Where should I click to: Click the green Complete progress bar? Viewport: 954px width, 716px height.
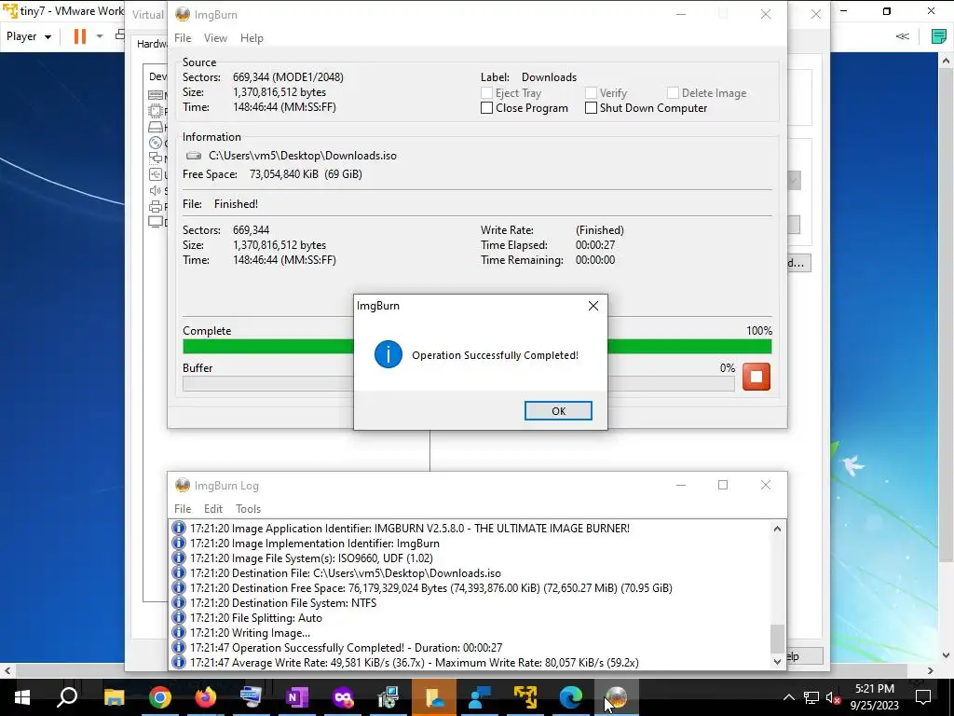pos(477,347)
